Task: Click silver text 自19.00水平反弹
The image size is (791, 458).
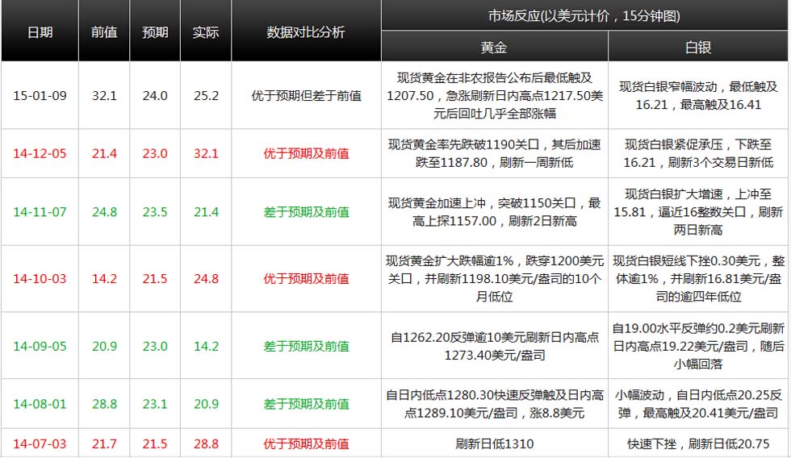Action: coord(698,346)
